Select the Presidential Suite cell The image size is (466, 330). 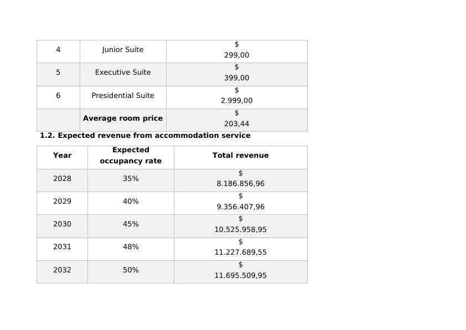(x=123, y=96)
